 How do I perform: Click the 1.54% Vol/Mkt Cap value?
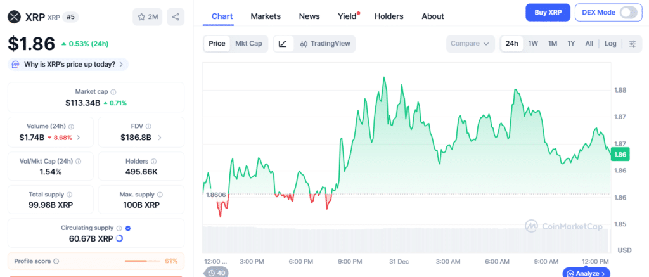click(51, 171)
